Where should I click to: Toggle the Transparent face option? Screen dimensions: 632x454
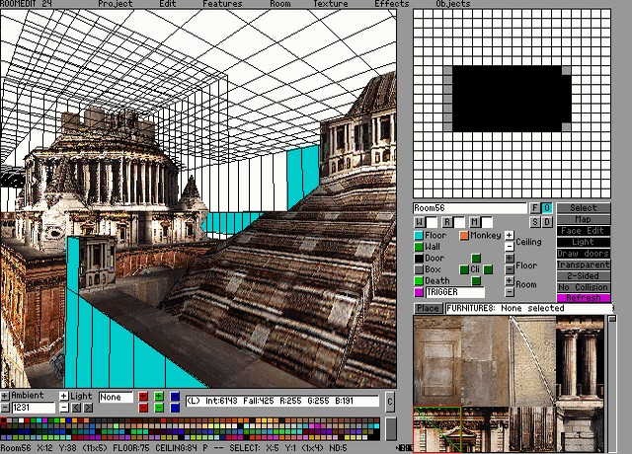pyautogui.click(x=584, y=265)
